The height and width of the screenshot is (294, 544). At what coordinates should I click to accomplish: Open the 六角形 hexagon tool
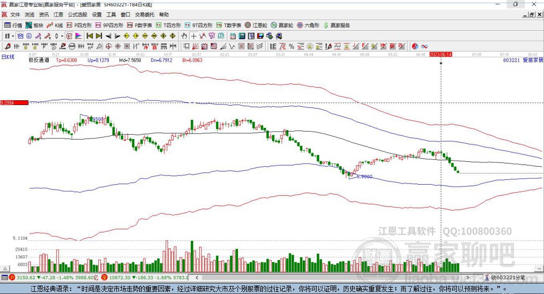[x=308, y=25]
